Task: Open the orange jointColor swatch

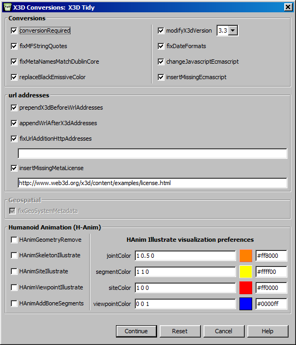Action: [246, 256]
